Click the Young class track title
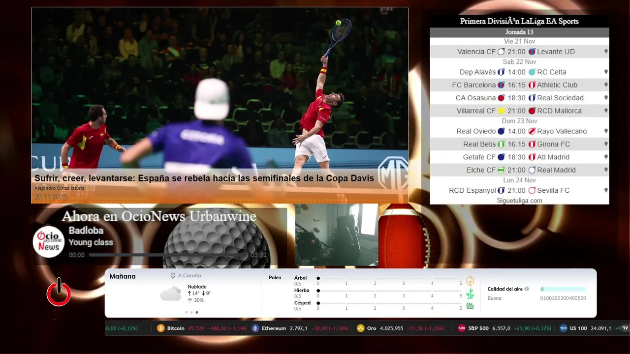The image size is (630, 354). [91, 242]
